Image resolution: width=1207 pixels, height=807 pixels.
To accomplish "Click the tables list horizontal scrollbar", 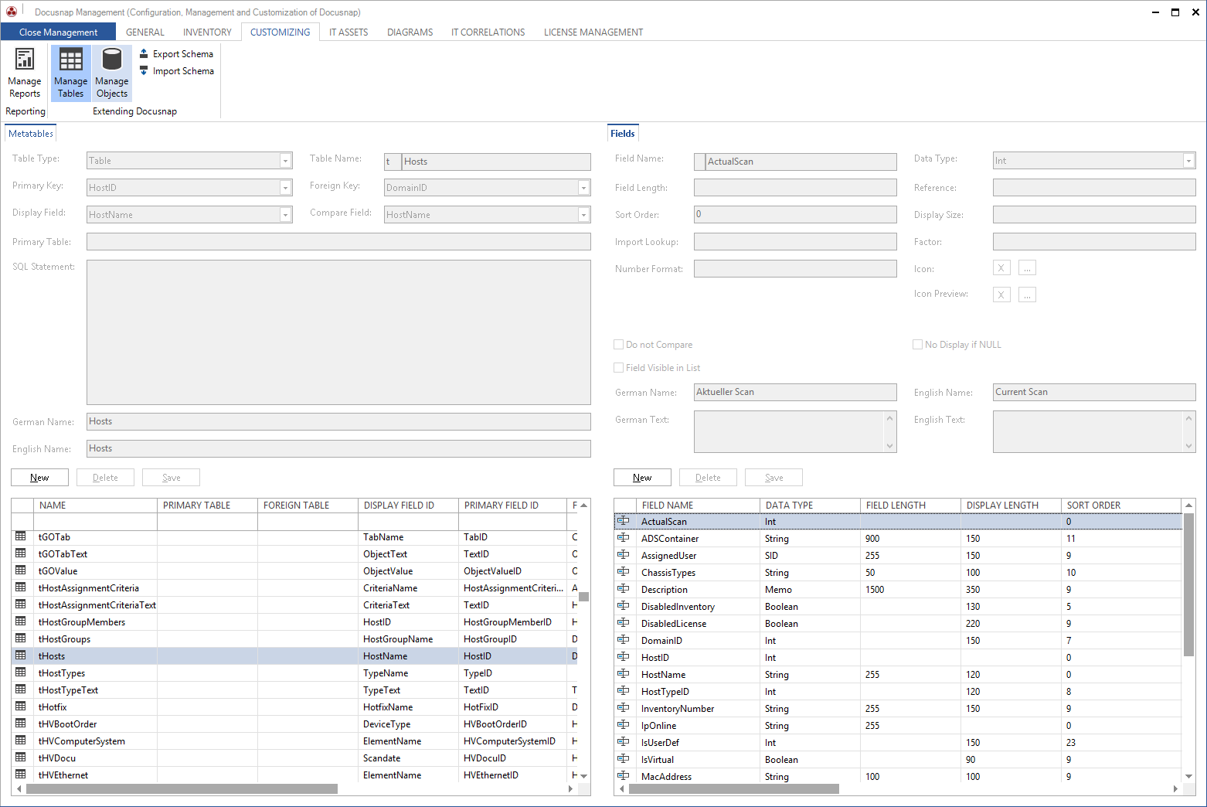I will pyautogui.click(x=182, y=789).
